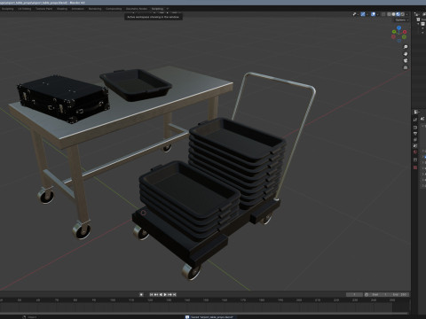Switch to wireframe viewport shading
426x319 pixels.
[389, 14]
